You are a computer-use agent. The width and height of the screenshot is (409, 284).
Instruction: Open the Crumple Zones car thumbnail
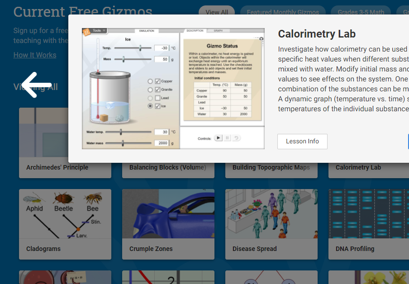(x=168, y=213)
